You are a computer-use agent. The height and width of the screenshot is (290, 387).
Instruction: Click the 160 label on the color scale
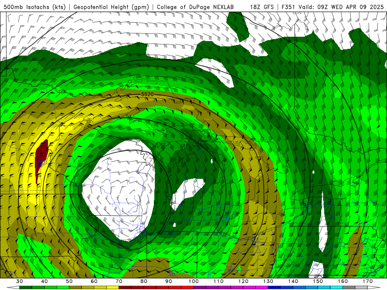[343, 281]
